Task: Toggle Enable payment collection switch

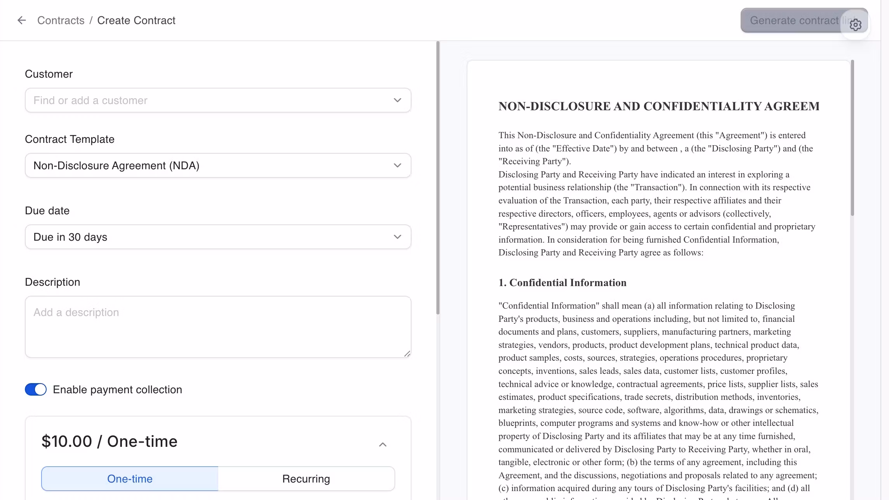Action: coord(36,389)
